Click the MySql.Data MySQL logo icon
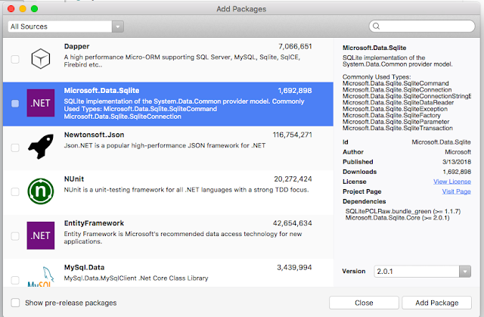 pos(39,277)
